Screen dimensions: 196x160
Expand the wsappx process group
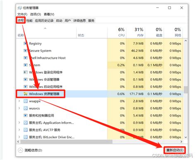[x=19, y=101]
